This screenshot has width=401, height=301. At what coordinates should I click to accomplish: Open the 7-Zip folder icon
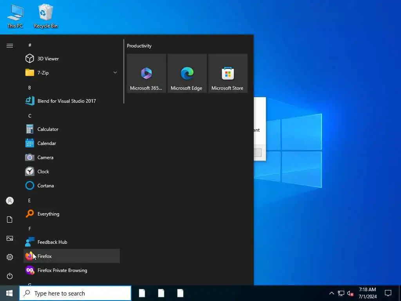pos(30,73)
